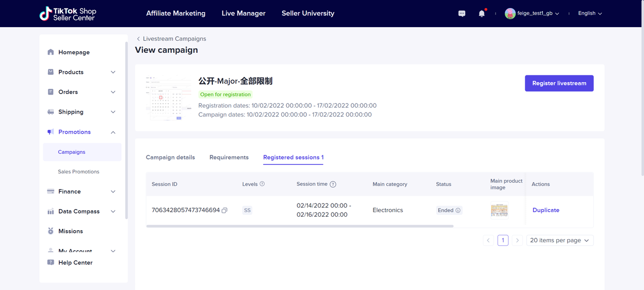This screenshot has width=644, height=290.
Task: Open the 20 items per page dropdown
Action: [559, 240]
